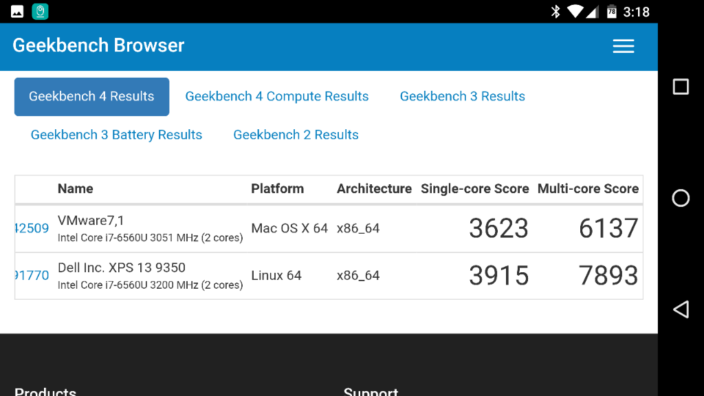
Task: Open the teal app notification icon
Action: 40,11
